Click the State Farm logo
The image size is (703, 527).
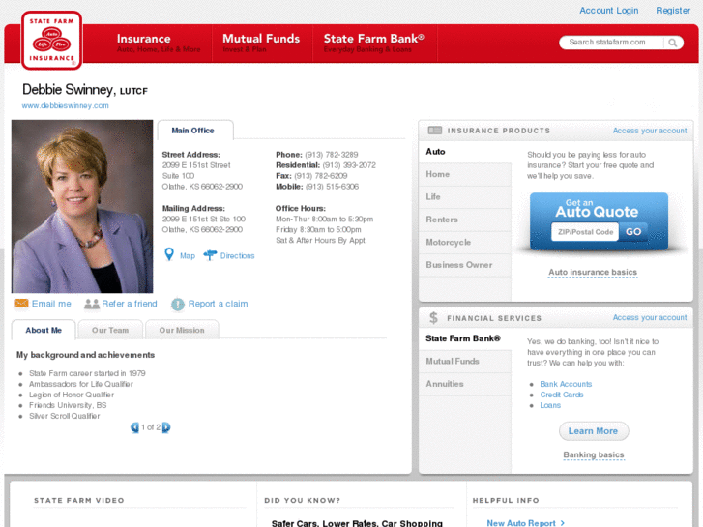coord(52,41)
